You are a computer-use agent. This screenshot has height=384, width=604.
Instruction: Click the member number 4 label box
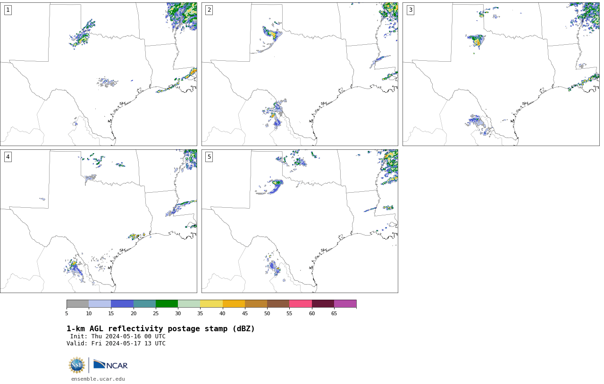pos(8,157)
